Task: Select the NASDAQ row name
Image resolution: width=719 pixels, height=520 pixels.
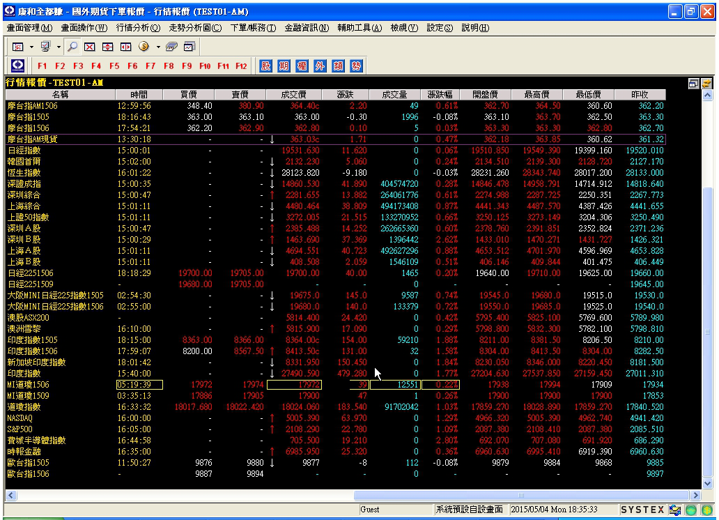Action: [x=20, y=418]
